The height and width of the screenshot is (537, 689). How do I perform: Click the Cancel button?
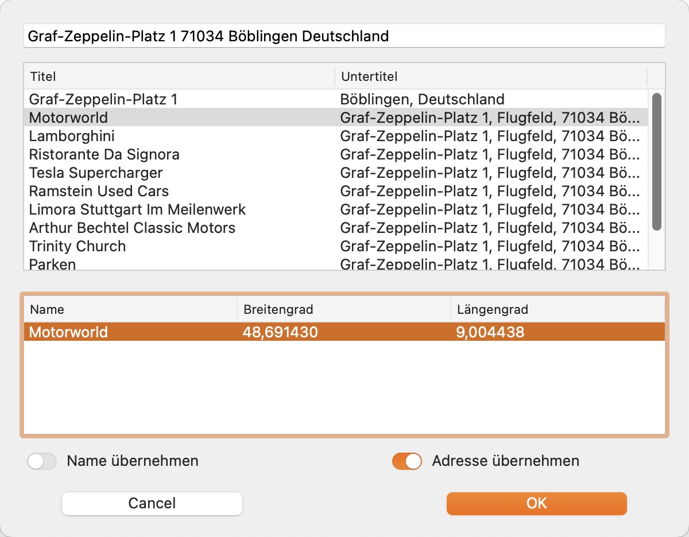point(152,504)
